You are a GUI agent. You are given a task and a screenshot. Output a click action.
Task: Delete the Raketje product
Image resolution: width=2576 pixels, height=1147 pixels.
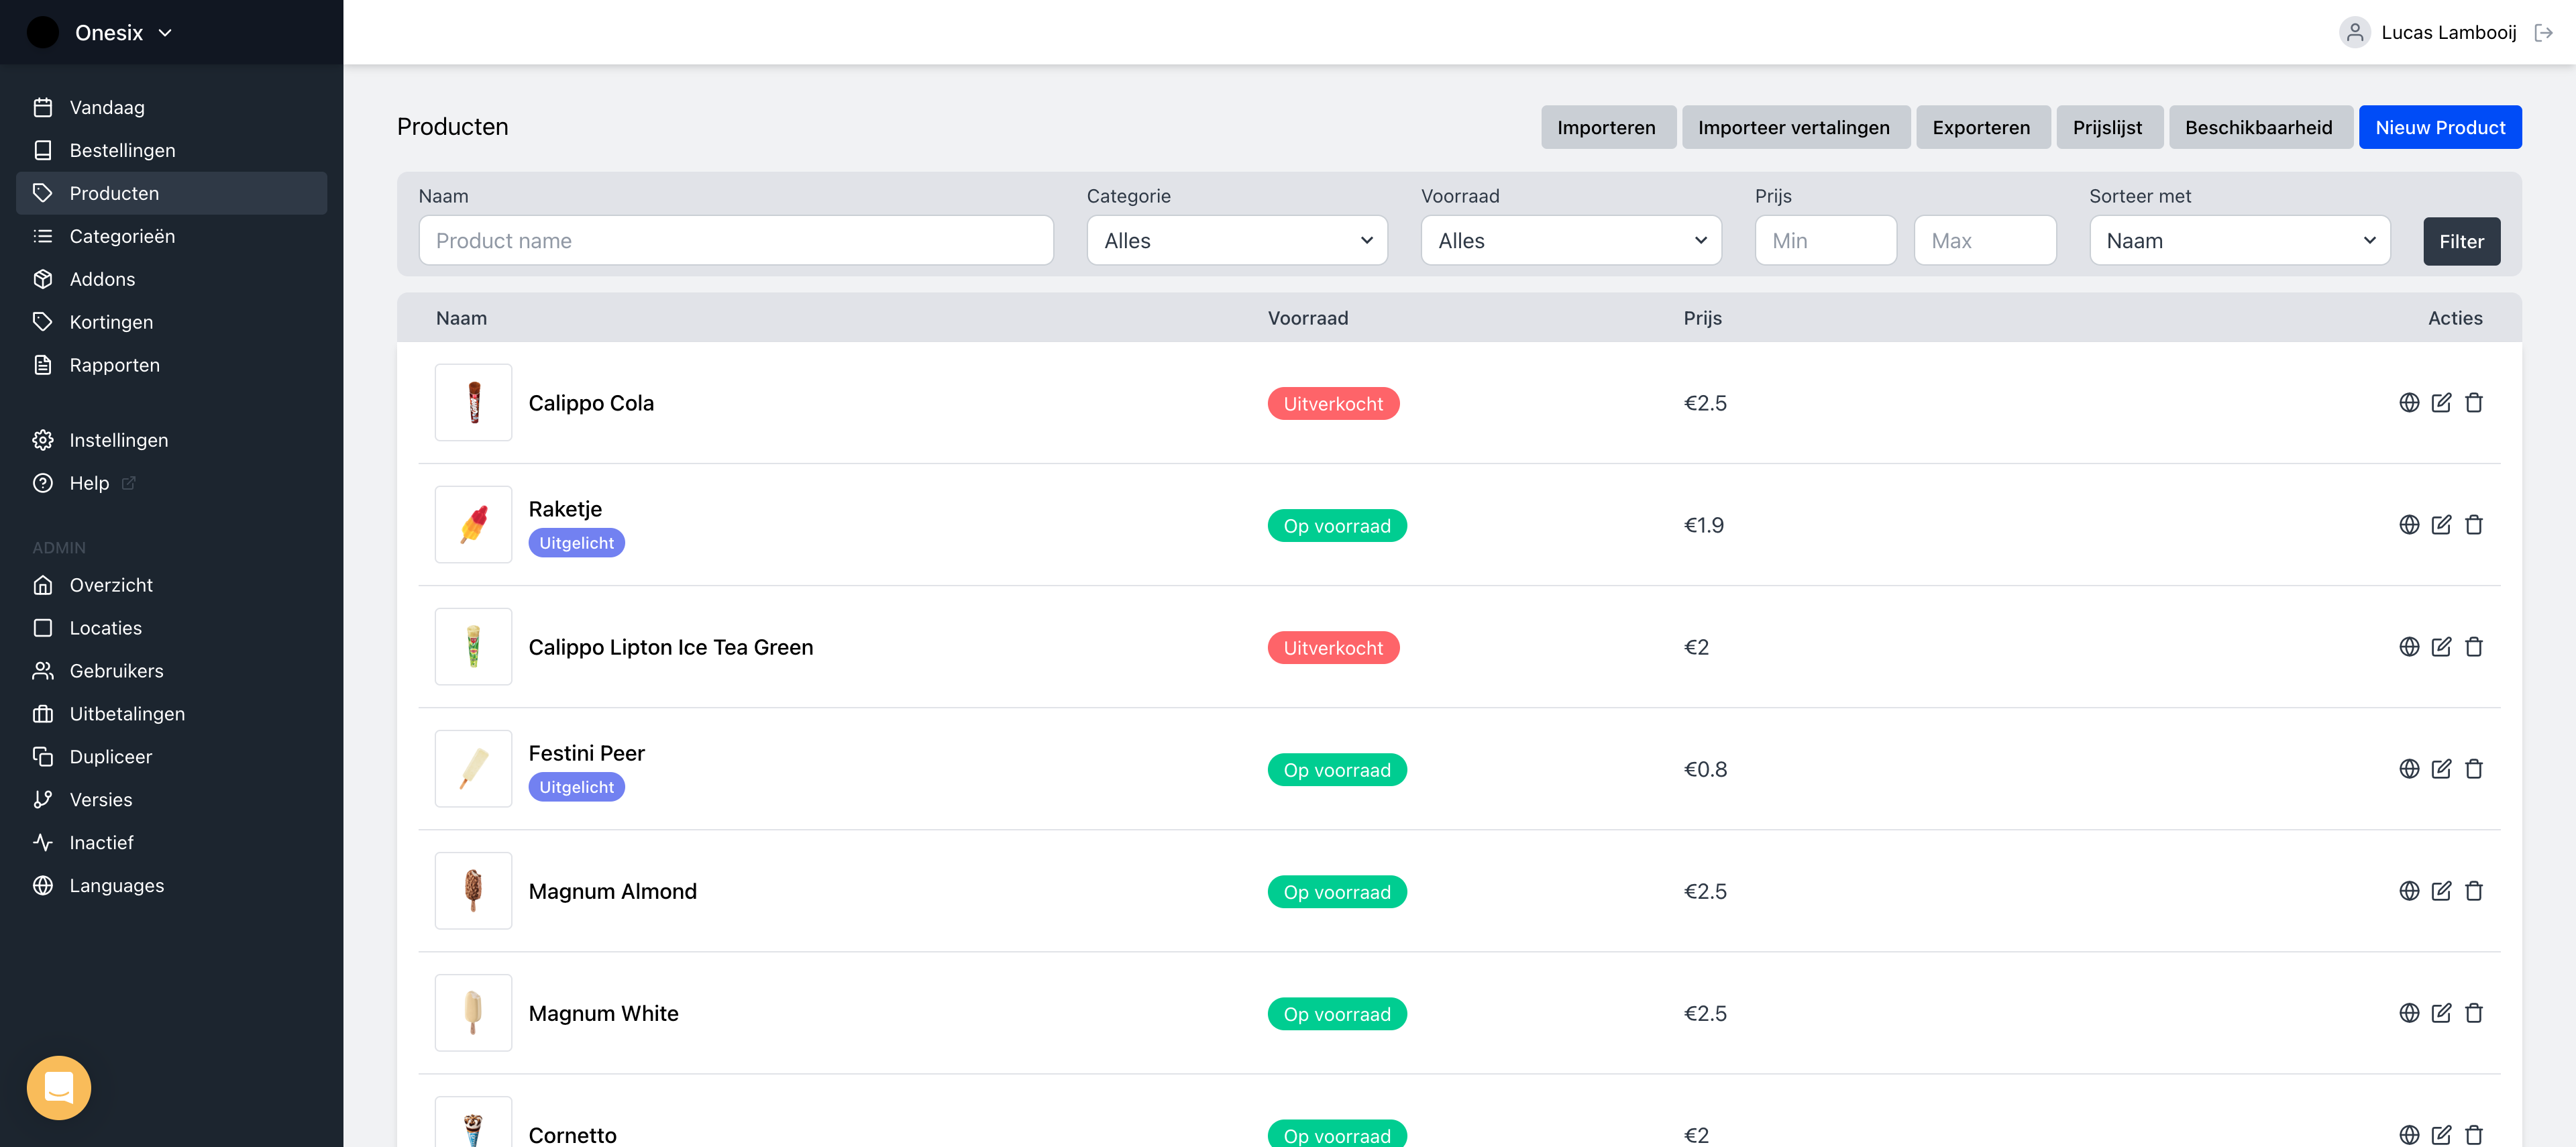click(2474, 524)
